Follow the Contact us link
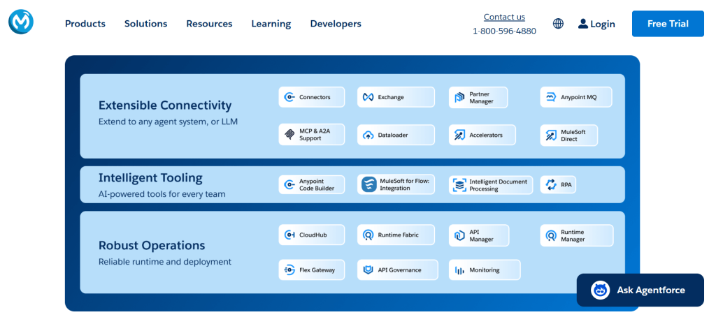This screenshot has height=317, width=716. (x=504, y=17)
